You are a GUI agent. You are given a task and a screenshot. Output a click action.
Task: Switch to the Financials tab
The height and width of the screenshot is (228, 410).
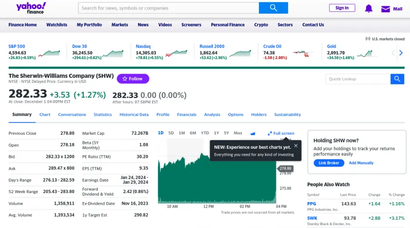[x=187, y=115]
